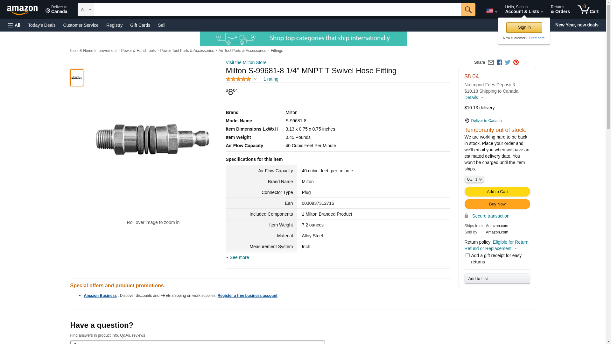Share product on Twitter
Image resolution: width=611 pixels, height=344 pixels.
(x=508, y=62)
